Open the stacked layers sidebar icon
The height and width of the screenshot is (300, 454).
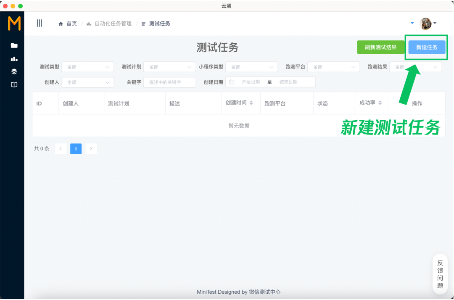(x=14, y=71)
